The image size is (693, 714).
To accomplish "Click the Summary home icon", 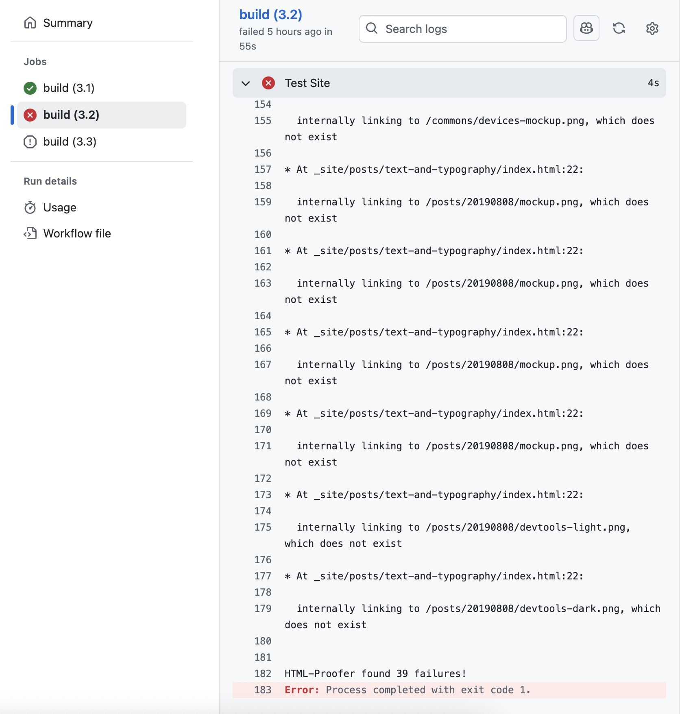I will click(x=30, y=23).
